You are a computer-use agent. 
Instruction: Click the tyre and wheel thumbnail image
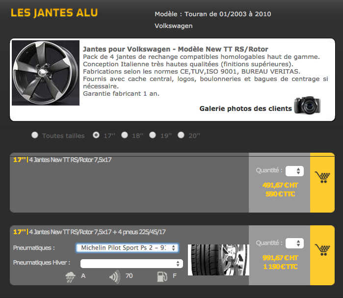pos(218,260)
